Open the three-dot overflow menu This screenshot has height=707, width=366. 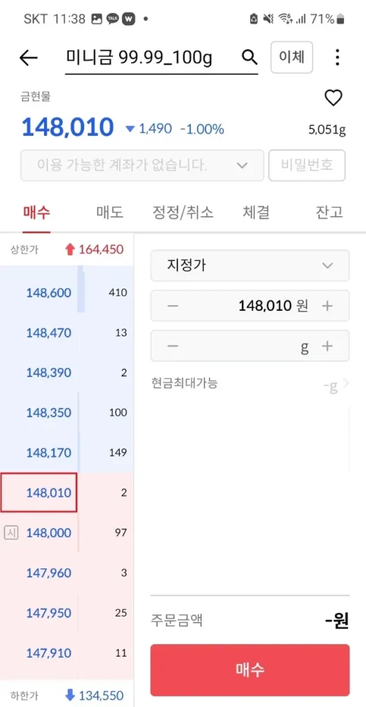click(337, 58)
